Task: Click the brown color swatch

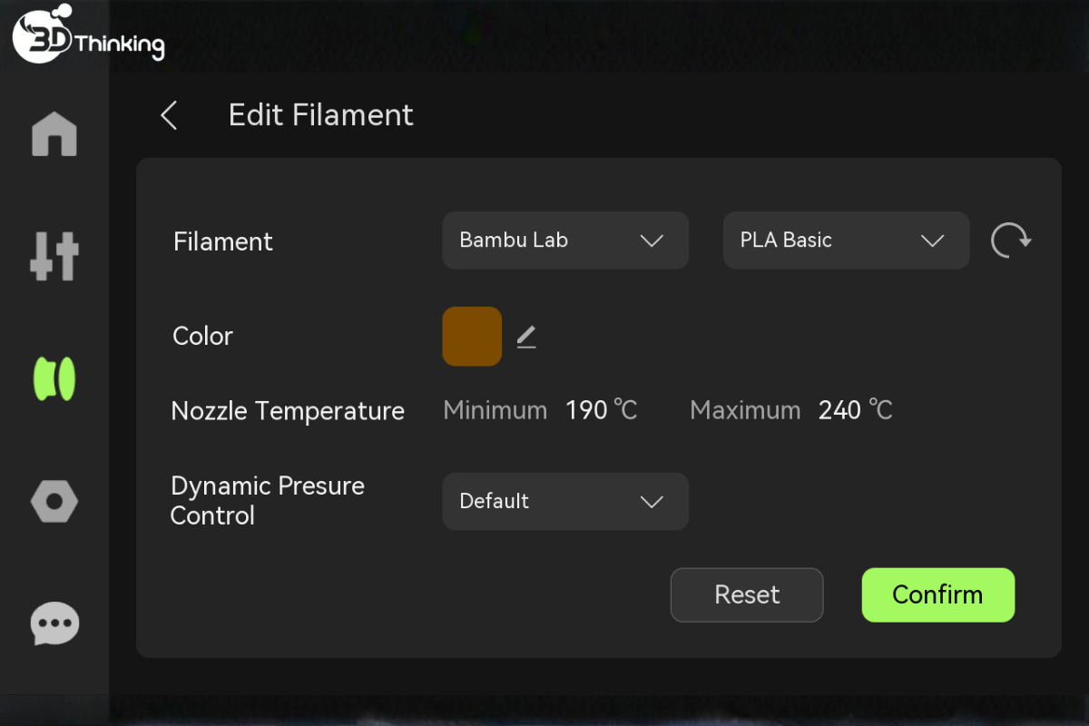Action: [472, 337]
